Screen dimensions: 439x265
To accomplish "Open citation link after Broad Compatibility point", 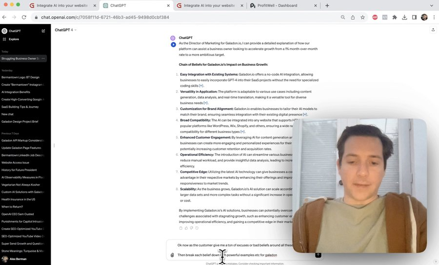I will [x=242, y=132].
